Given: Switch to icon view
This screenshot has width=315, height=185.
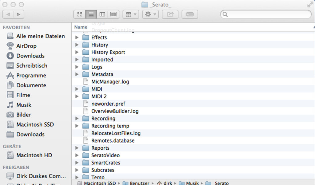Looking at the screenshot, I should [80, 14].
